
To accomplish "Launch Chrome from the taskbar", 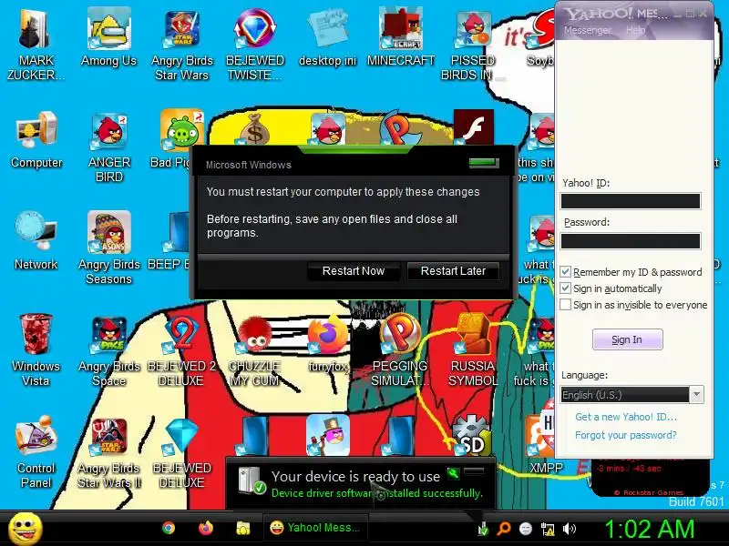I will pyautogui.click(x=169, y=528).
